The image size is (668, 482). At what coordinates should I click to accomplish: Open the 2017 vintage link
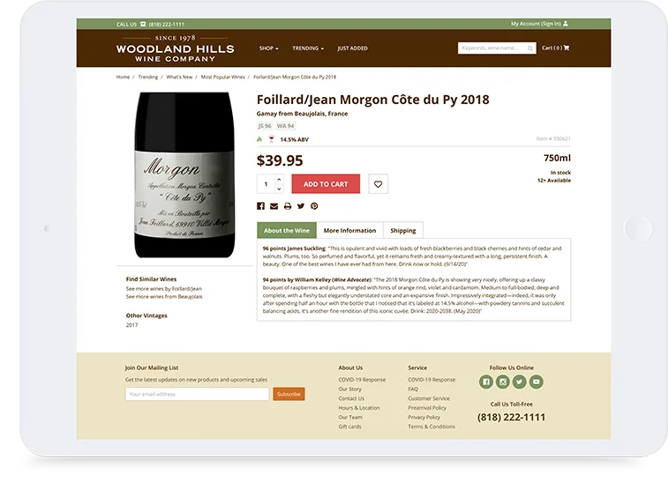point(131,325)
